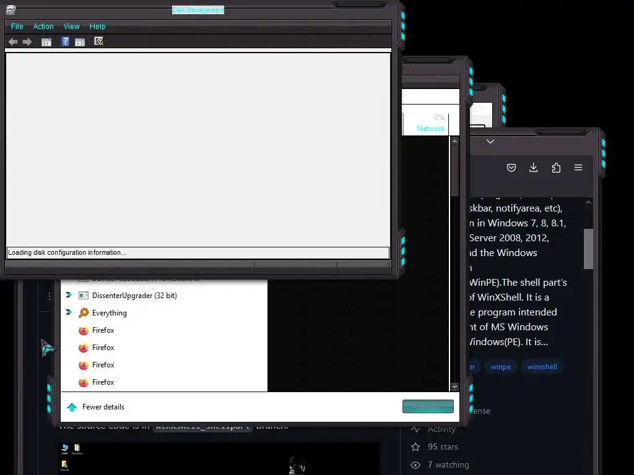Click the Firefox page scrollbar up arrow
The image size is (634, 475).
[588, 202]
